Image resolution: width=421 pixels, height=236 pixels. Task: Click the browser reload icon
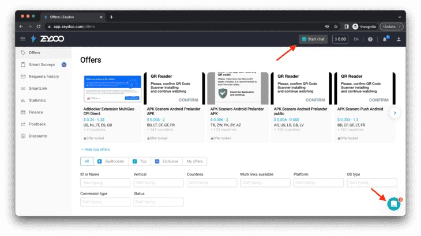39,26
